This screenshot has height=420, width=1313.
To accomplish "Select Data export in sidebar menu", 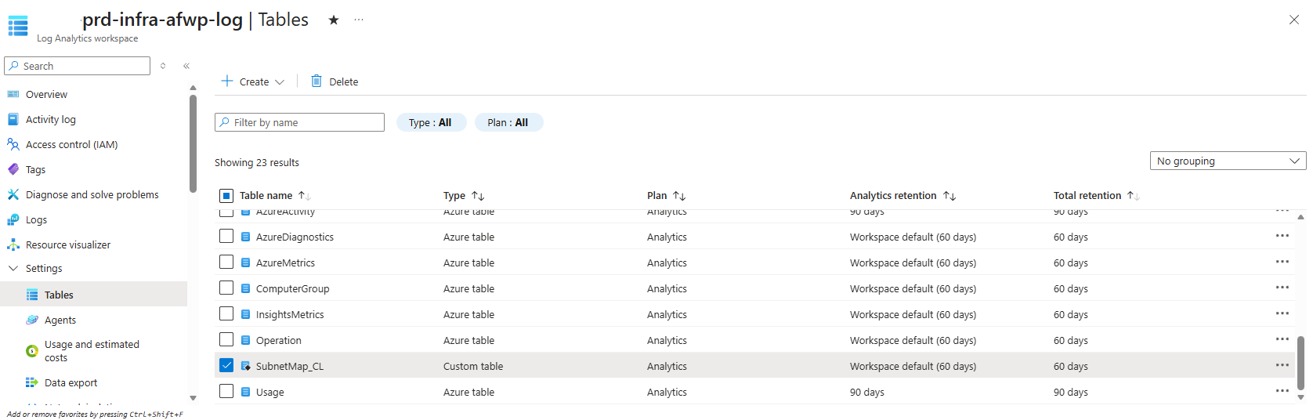I will pyautogui.click(x=71, y=383).
